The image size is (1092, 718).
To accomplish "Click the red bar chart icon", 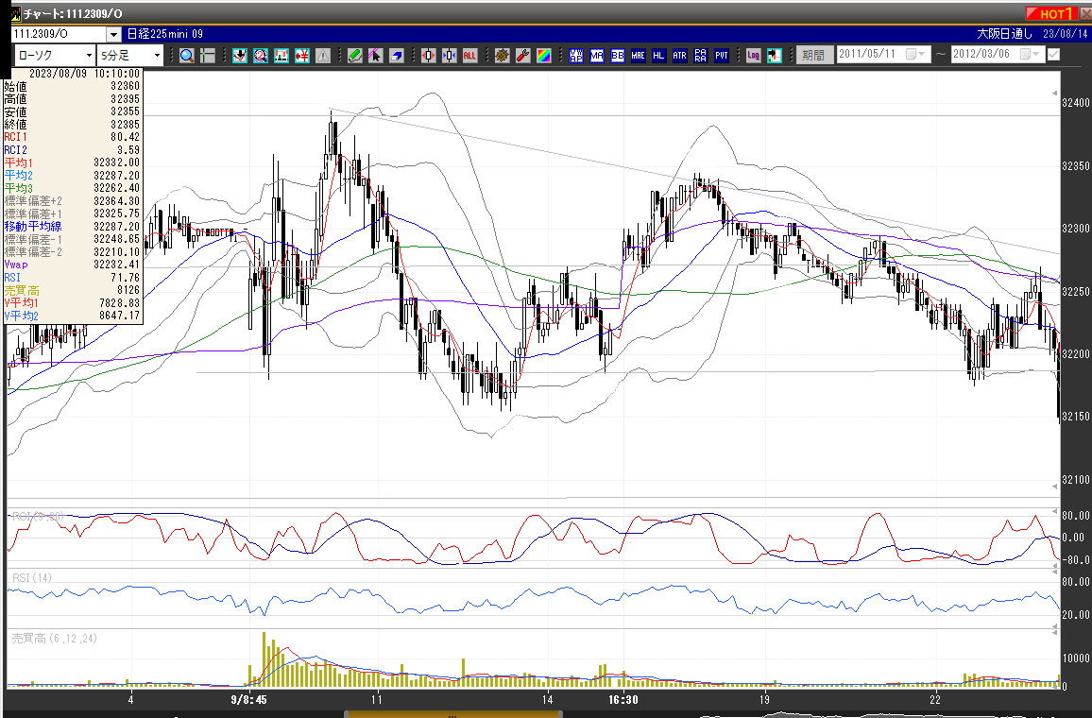I will 282,56.
